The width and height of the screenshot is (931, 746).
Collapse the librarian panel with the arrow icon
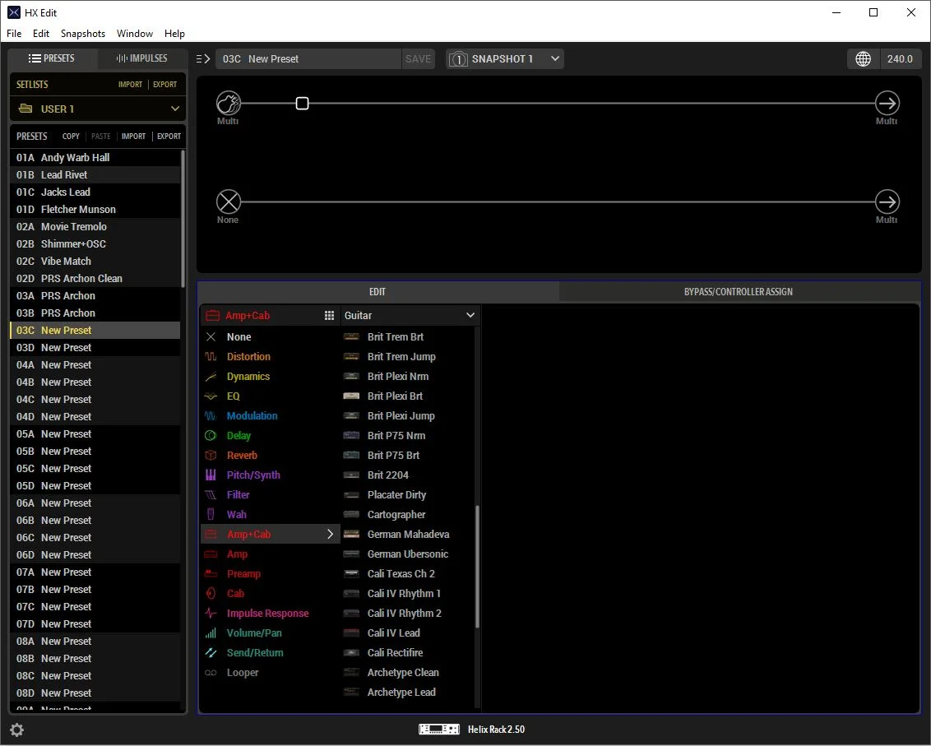click(x=203, y=58)
